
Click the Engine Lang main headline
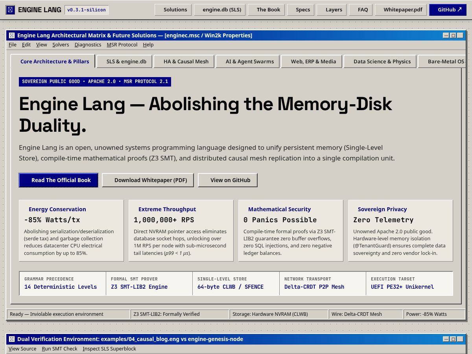206,114
